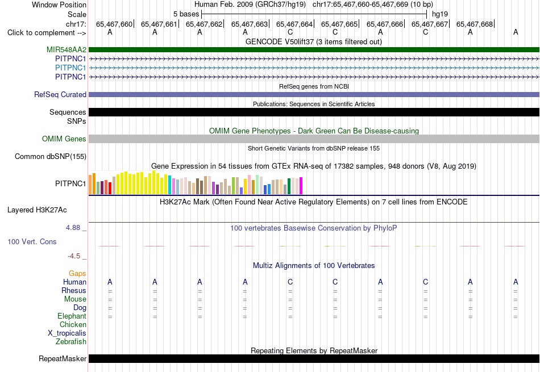This screenshot has width=540, height=372.
Task: Click the PITPNC1 label beside GTEx expression bars
Action: 70,184
